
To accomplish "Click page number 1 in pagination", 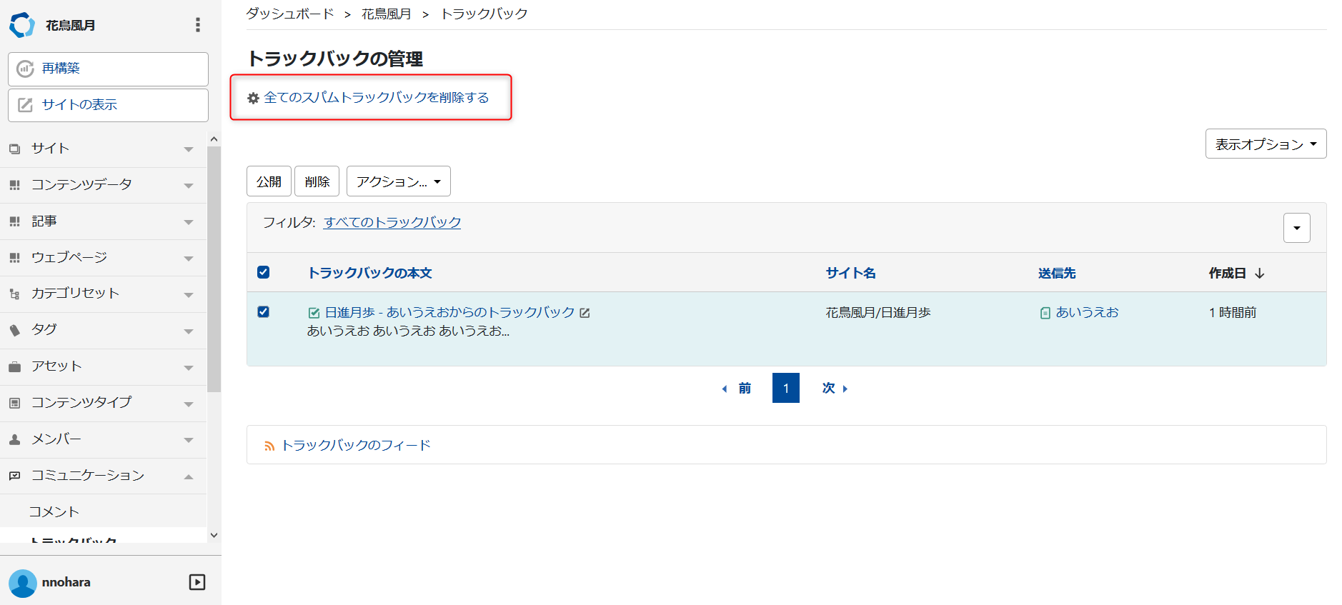I will tap(785, 388).
